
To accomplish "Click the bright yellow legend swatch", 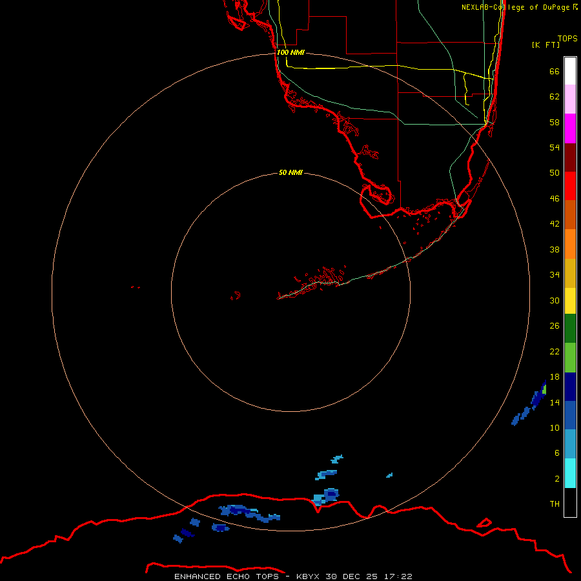I will click(x=570, y=301).
